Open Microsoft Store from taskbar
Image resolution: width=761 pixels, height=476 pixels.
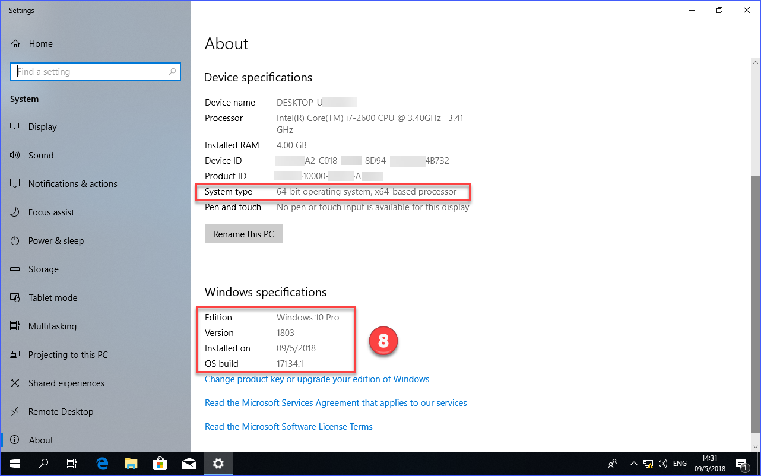click(160, 464)
